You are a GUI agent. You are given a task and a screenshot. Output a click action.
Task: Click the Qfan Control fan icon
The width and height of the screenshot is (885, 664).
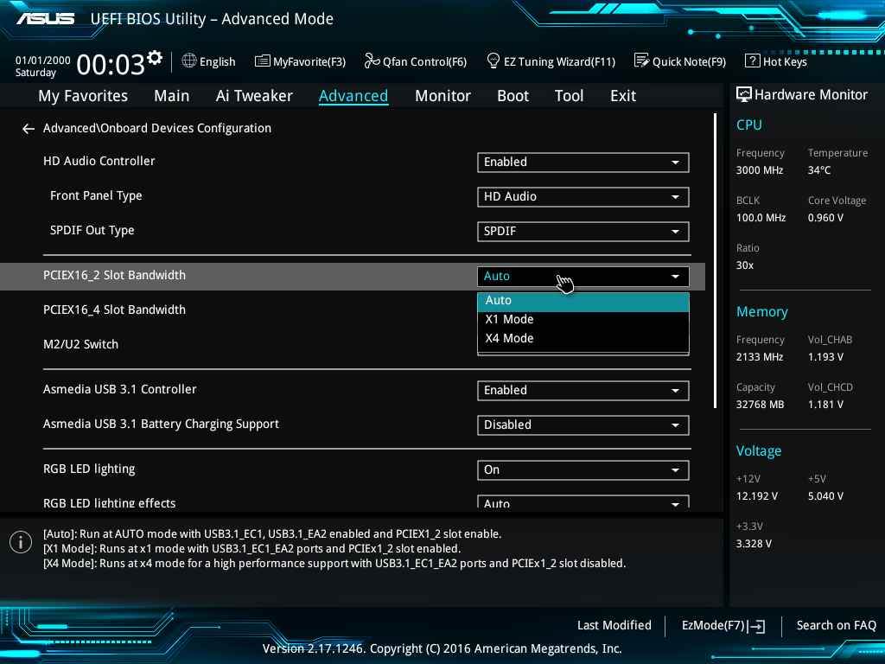tap(372, 61)
